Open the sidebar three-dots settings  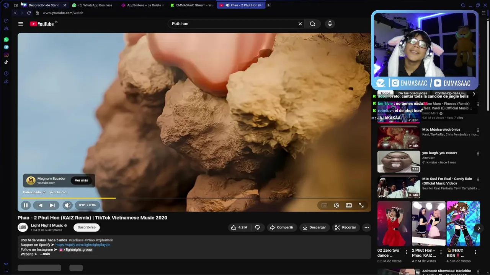(x=6, y=271)
